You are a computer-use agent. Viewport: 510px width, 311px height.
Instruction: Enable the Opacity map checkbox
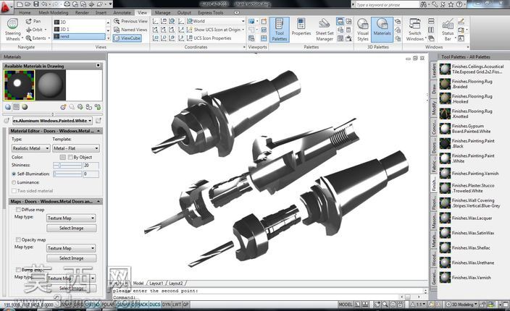coord(18,239)
